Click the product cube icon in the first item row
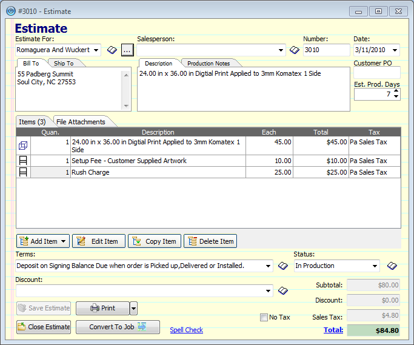This screenshot has height=345, width=414. click(24, 146)
